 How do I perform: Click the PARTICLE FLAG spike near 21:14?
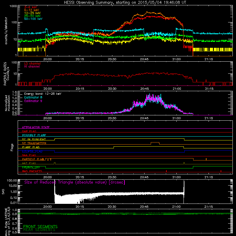click(x=206, y=159)
